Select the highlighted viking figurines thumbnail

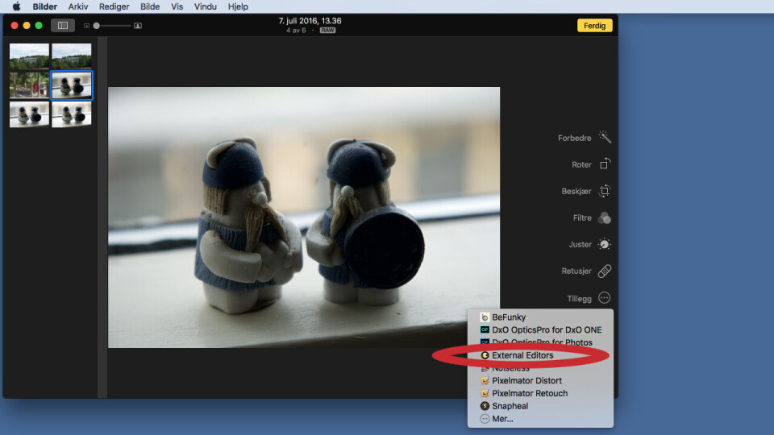click(72, 85)
